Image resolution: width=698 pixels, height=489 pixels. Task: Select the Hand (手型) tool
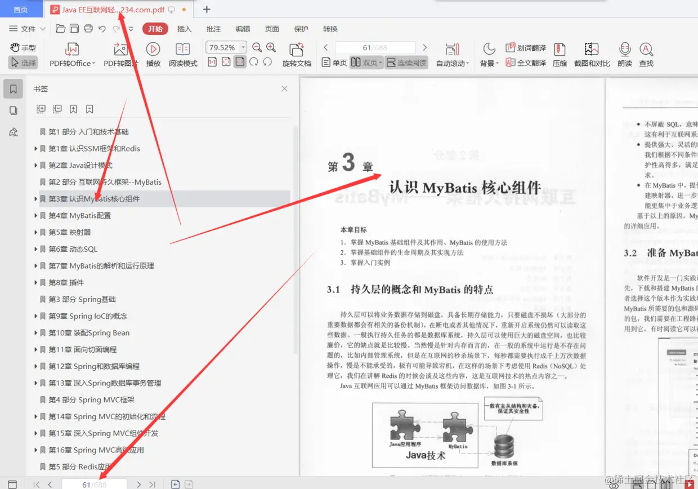point(23,48)
